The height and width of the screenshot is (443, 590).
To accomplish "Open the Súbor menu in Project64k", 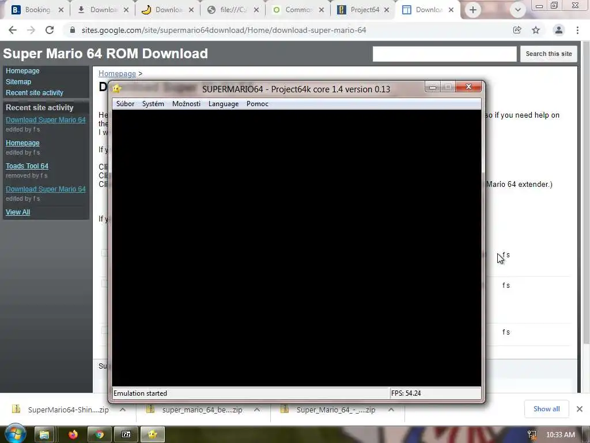I will click(125, 104).
